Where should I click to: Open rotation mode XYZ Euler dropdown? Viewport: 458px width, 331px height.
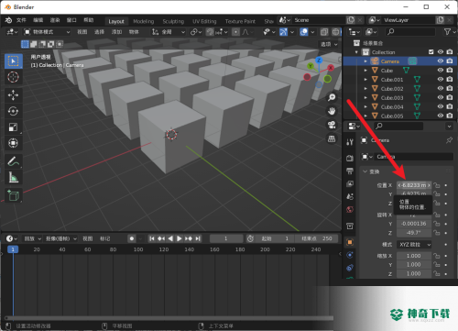[414, 245]
